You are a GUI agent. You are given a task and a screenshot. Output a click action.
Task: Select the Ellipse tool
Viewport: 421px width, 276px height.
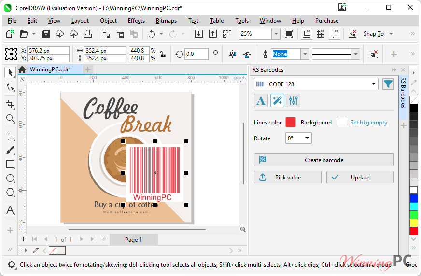10,178
